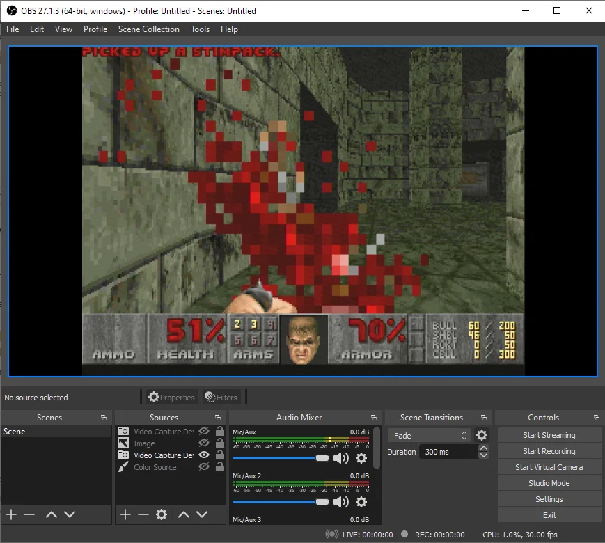Open the Scene Collection menu
Screen dimensions: 605x543
click(x=148, y=29)
